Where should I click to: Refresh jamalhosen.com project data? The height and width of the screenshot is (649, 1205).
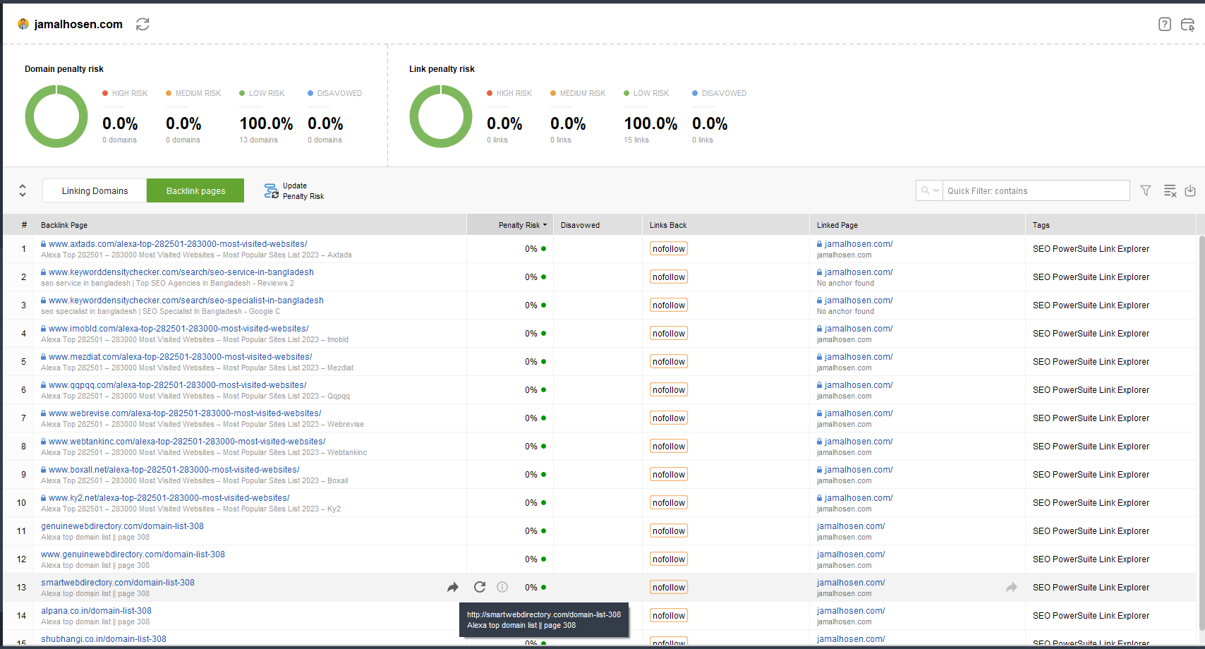143,24
